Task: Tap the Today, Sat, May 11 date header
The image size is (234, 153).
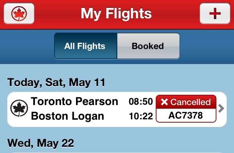Action: [56, 82]
